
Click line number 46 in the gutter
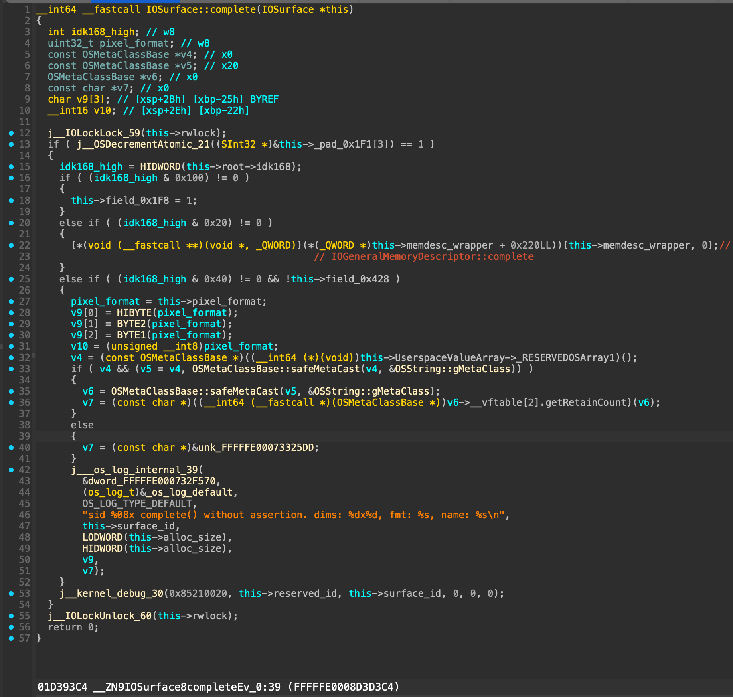point(24,515)
